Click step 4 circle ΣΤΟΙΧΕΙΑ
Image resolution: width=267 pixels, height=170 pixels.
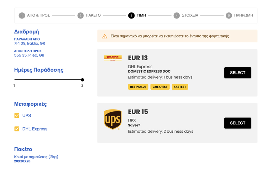[x=177, y=16]
